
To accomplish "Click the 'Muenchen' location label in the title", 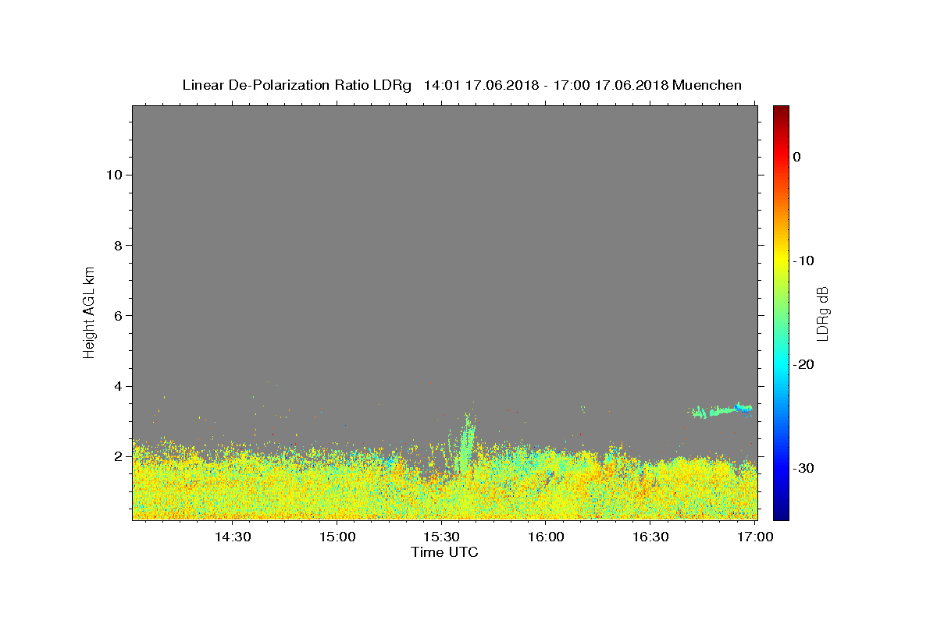I will point(707,85).
